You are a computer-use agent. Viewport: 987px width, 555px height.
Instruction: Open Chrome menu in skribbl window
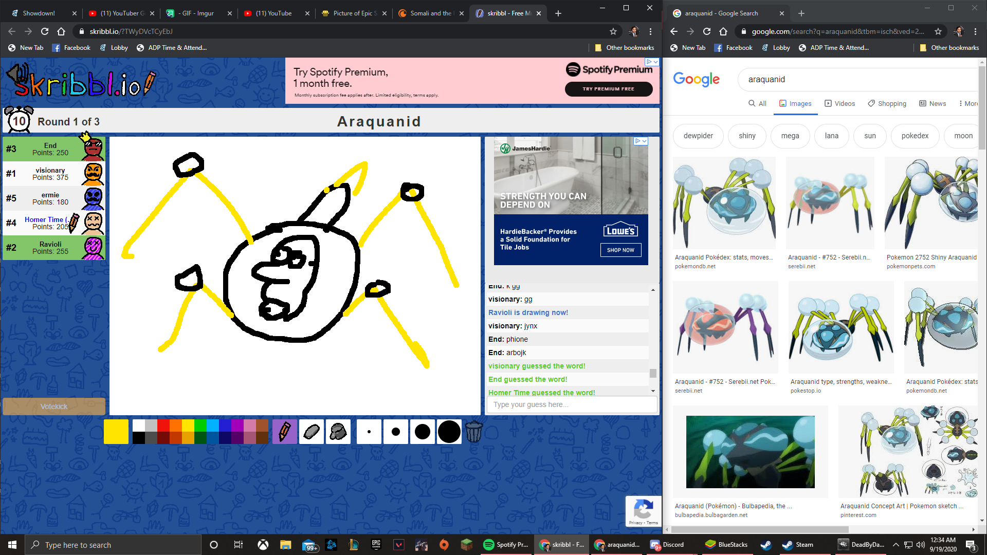(x=651, y=31)
